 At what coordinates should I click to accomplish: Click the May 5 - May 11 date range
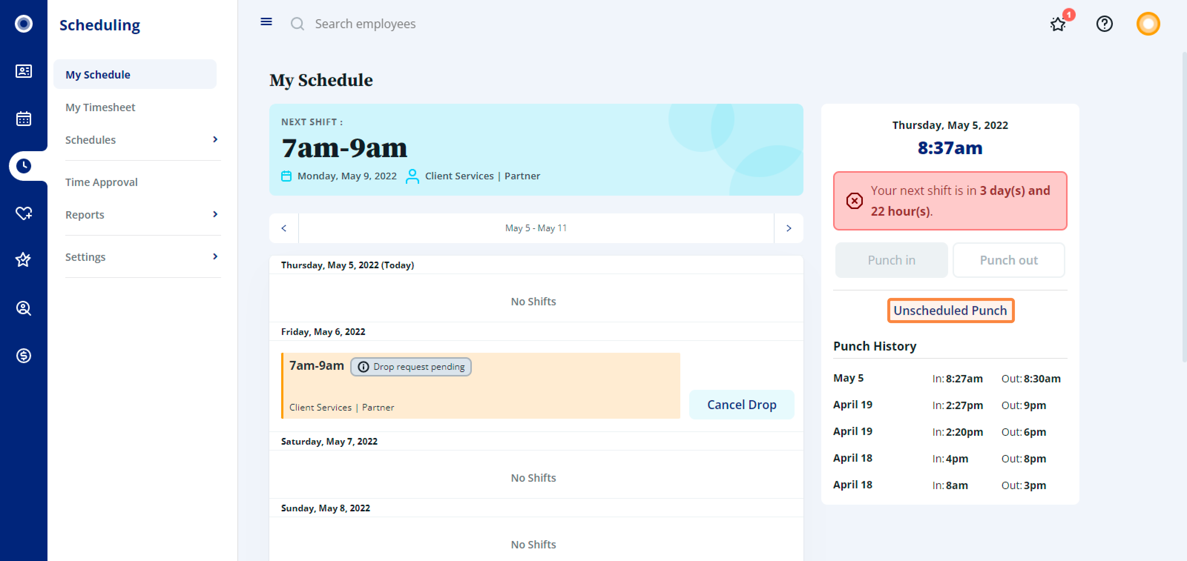click(536, 228)
